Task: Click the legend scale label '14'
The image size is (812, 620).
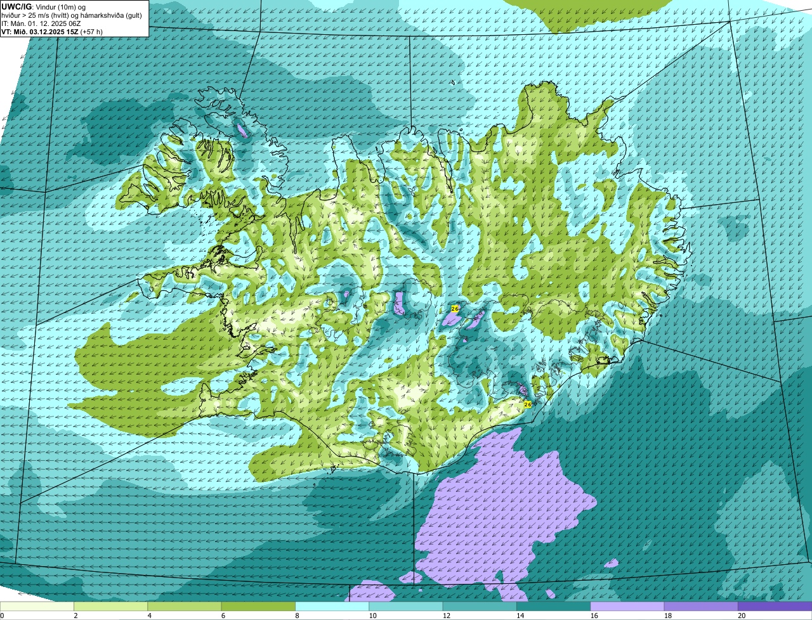Action: tap(520, 616)
